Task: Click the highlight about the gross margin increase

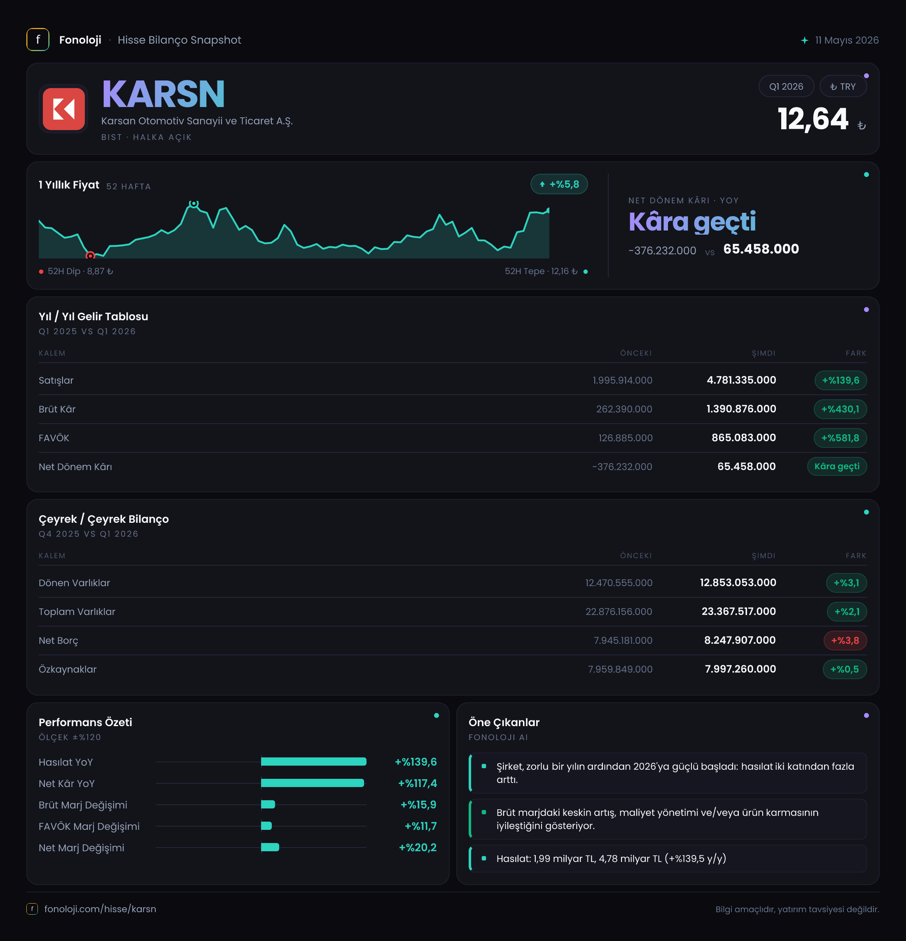Action: [x=668, y=819]
